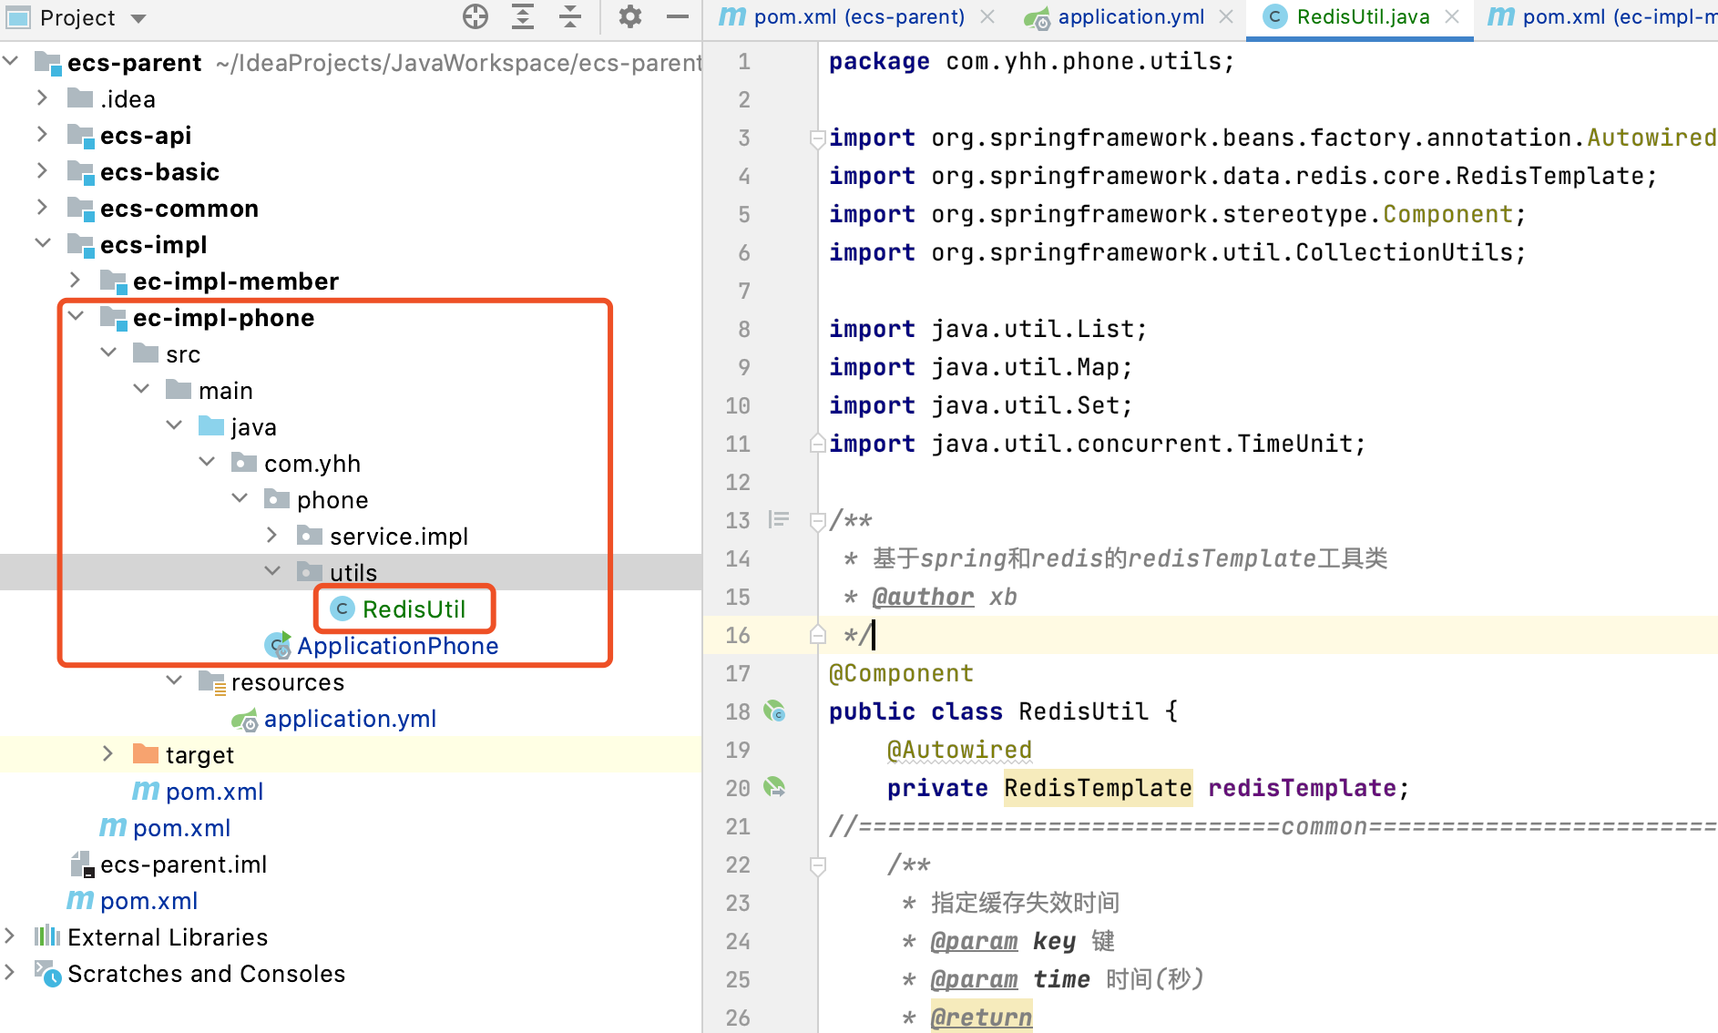Select ApplicationPhone class in tree

coord(397,645)
